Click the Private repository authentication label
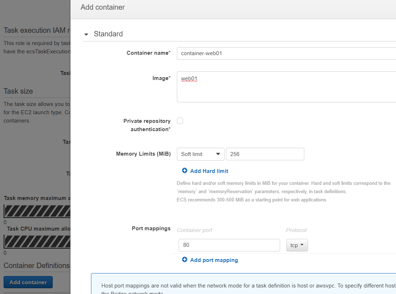 tap(147, 125)
